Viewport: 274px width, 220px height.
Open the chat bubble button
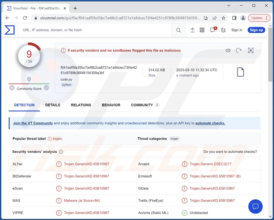pos(255,206)
